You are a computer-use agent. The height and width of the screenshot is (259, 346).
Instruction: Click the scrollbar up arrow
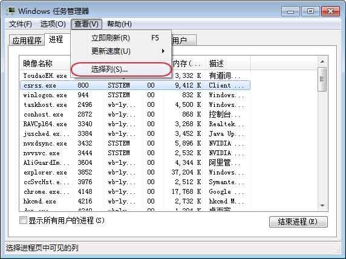322,62
